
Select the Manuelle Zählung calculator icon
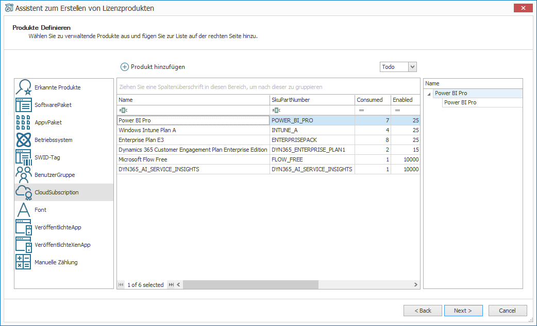(x=23, y=262)
